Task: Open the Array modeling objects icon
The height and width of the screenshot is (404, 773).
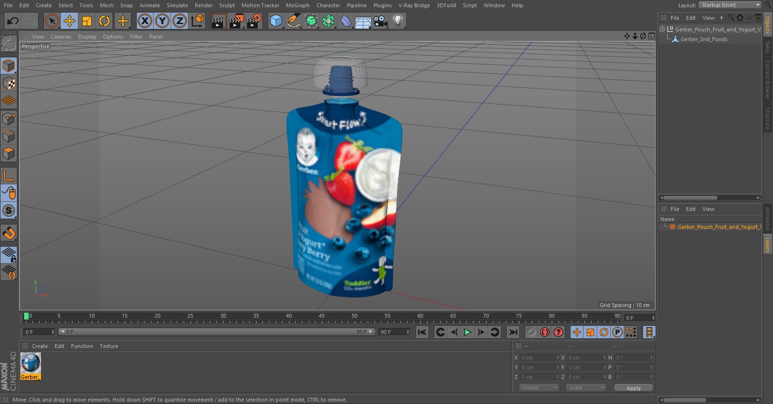Action: pyautogui.click(x=329, y=21)
